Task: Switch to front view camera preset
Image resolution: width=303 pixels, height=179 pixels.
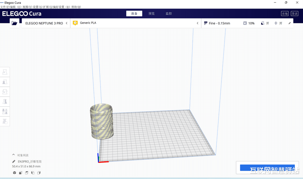Action: 20,173
